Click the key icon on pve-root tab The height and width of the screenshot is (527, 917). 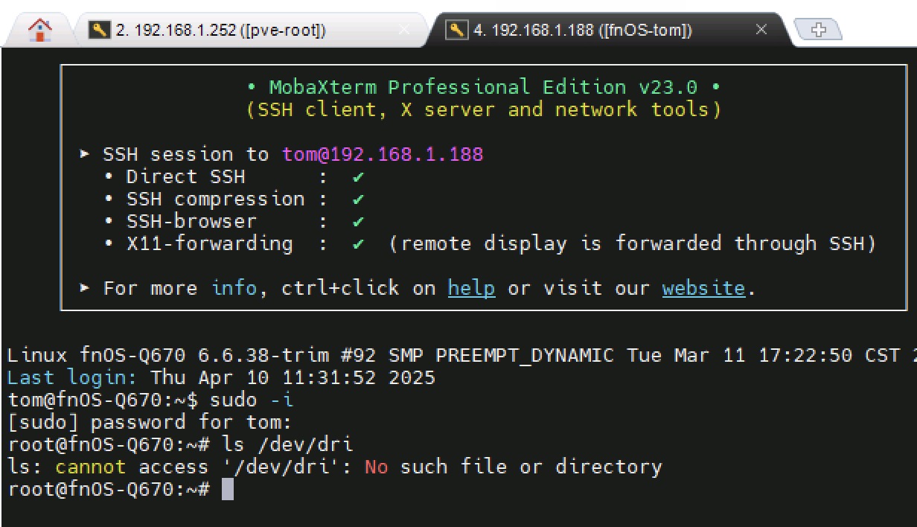click(x=99, y=30)
